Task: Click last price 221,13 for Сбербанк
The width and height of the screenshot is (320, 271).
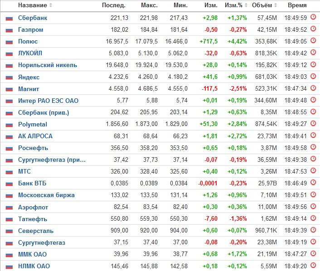Action: tap(119, 18)
